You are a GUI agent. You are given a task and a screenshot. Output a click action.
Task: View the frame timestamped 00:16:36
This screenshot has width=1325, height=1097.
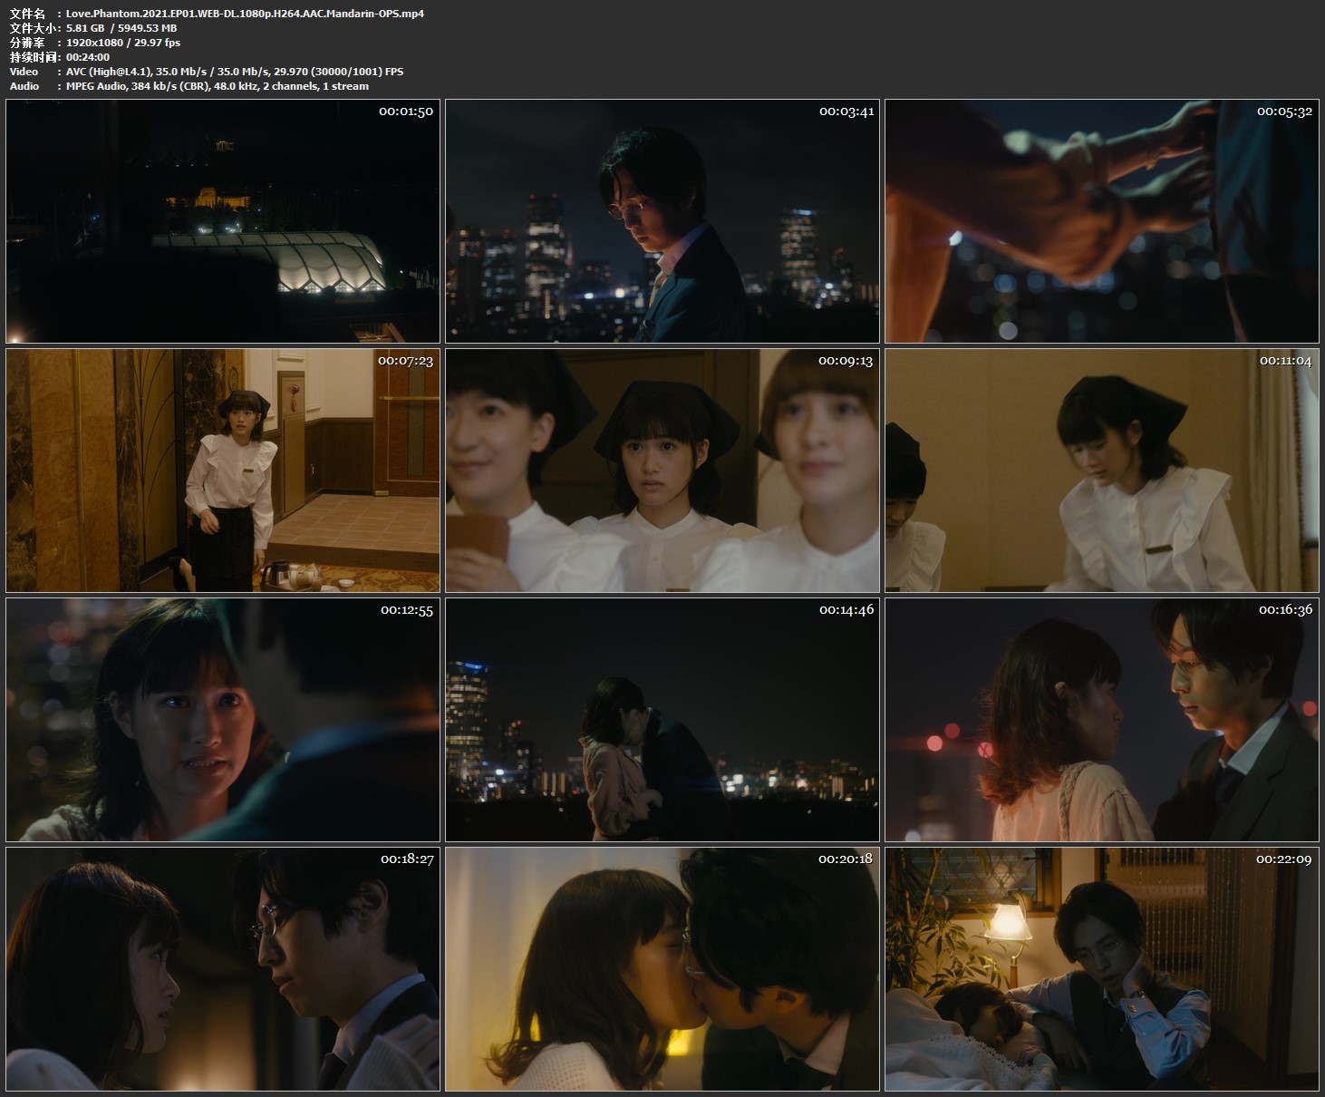pos(1102,720)
